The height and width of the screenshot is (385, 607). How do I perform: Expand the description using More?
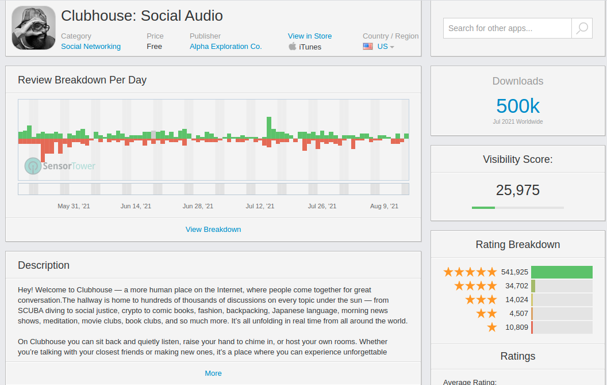click(213, 373)
